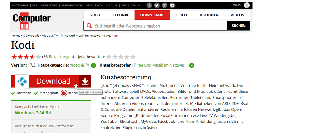
Task: Expand the Video & TV category chevron
Action: point(93,65)
